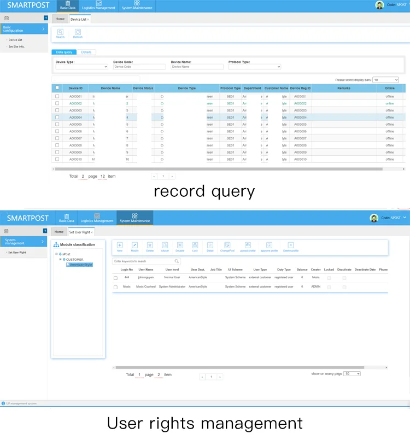Open the show on every page dropdown
The image size is (410, 439).
tap(352, 373)
